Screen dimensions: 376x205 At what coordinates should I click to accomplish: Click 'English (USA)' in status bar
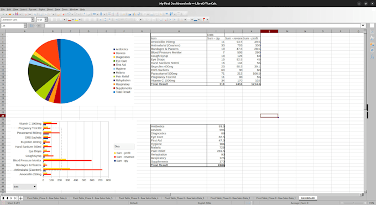tap(204, 203)
